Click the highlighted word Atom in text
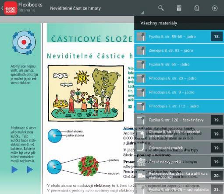 click(x=128, y=128)
